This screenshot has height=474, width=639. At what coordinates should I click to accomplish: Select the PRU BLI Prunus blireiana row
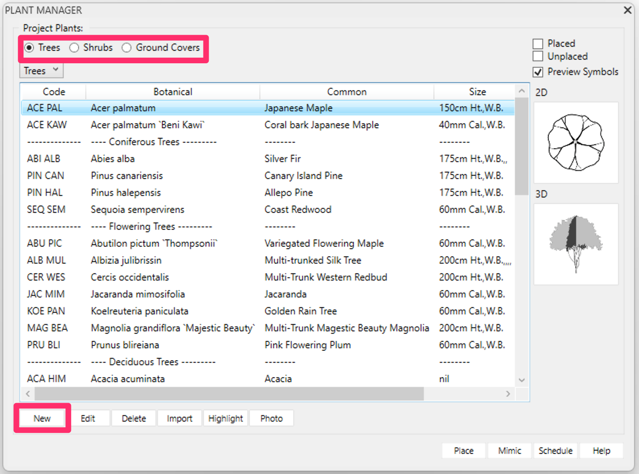pyautogui.click(x=268, y=345)
